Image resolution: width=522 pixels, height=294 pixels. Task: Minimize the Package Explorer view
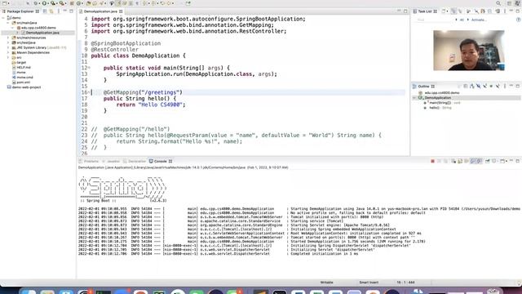pyautogui.click(x=65, y=11)
